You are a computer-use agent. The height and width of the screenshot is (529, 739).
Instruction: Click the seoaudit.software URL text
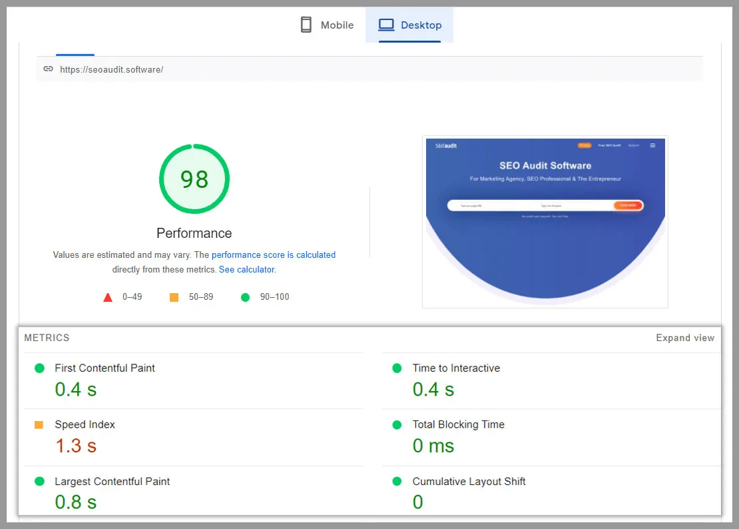(112, 69)
